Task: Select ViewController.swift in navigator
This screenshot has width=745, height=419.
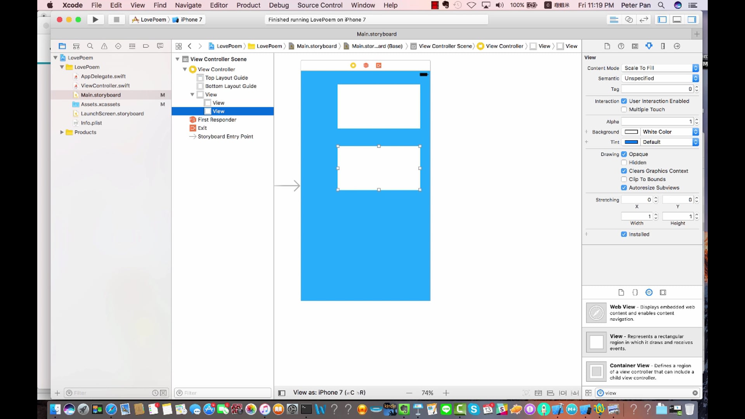Action: pyautogui.click(x=105, y=86)
